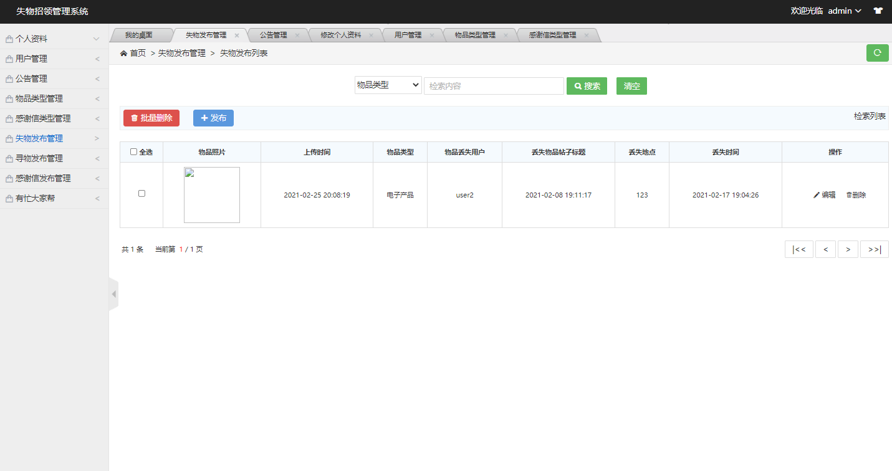Image resolution: width=892 pixels, height=471 pixels.
Task: Collapse sidebar using the left-edge arrow handle
Action: click(x=113, y=294)
